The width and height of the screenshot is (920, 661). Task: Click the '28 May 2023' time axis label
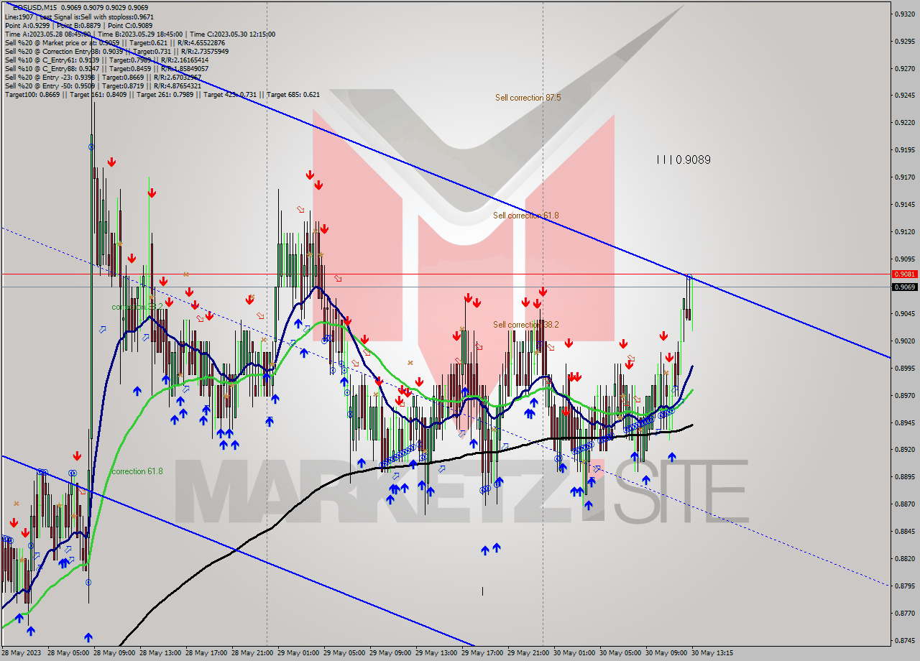[x=21, y=653]
